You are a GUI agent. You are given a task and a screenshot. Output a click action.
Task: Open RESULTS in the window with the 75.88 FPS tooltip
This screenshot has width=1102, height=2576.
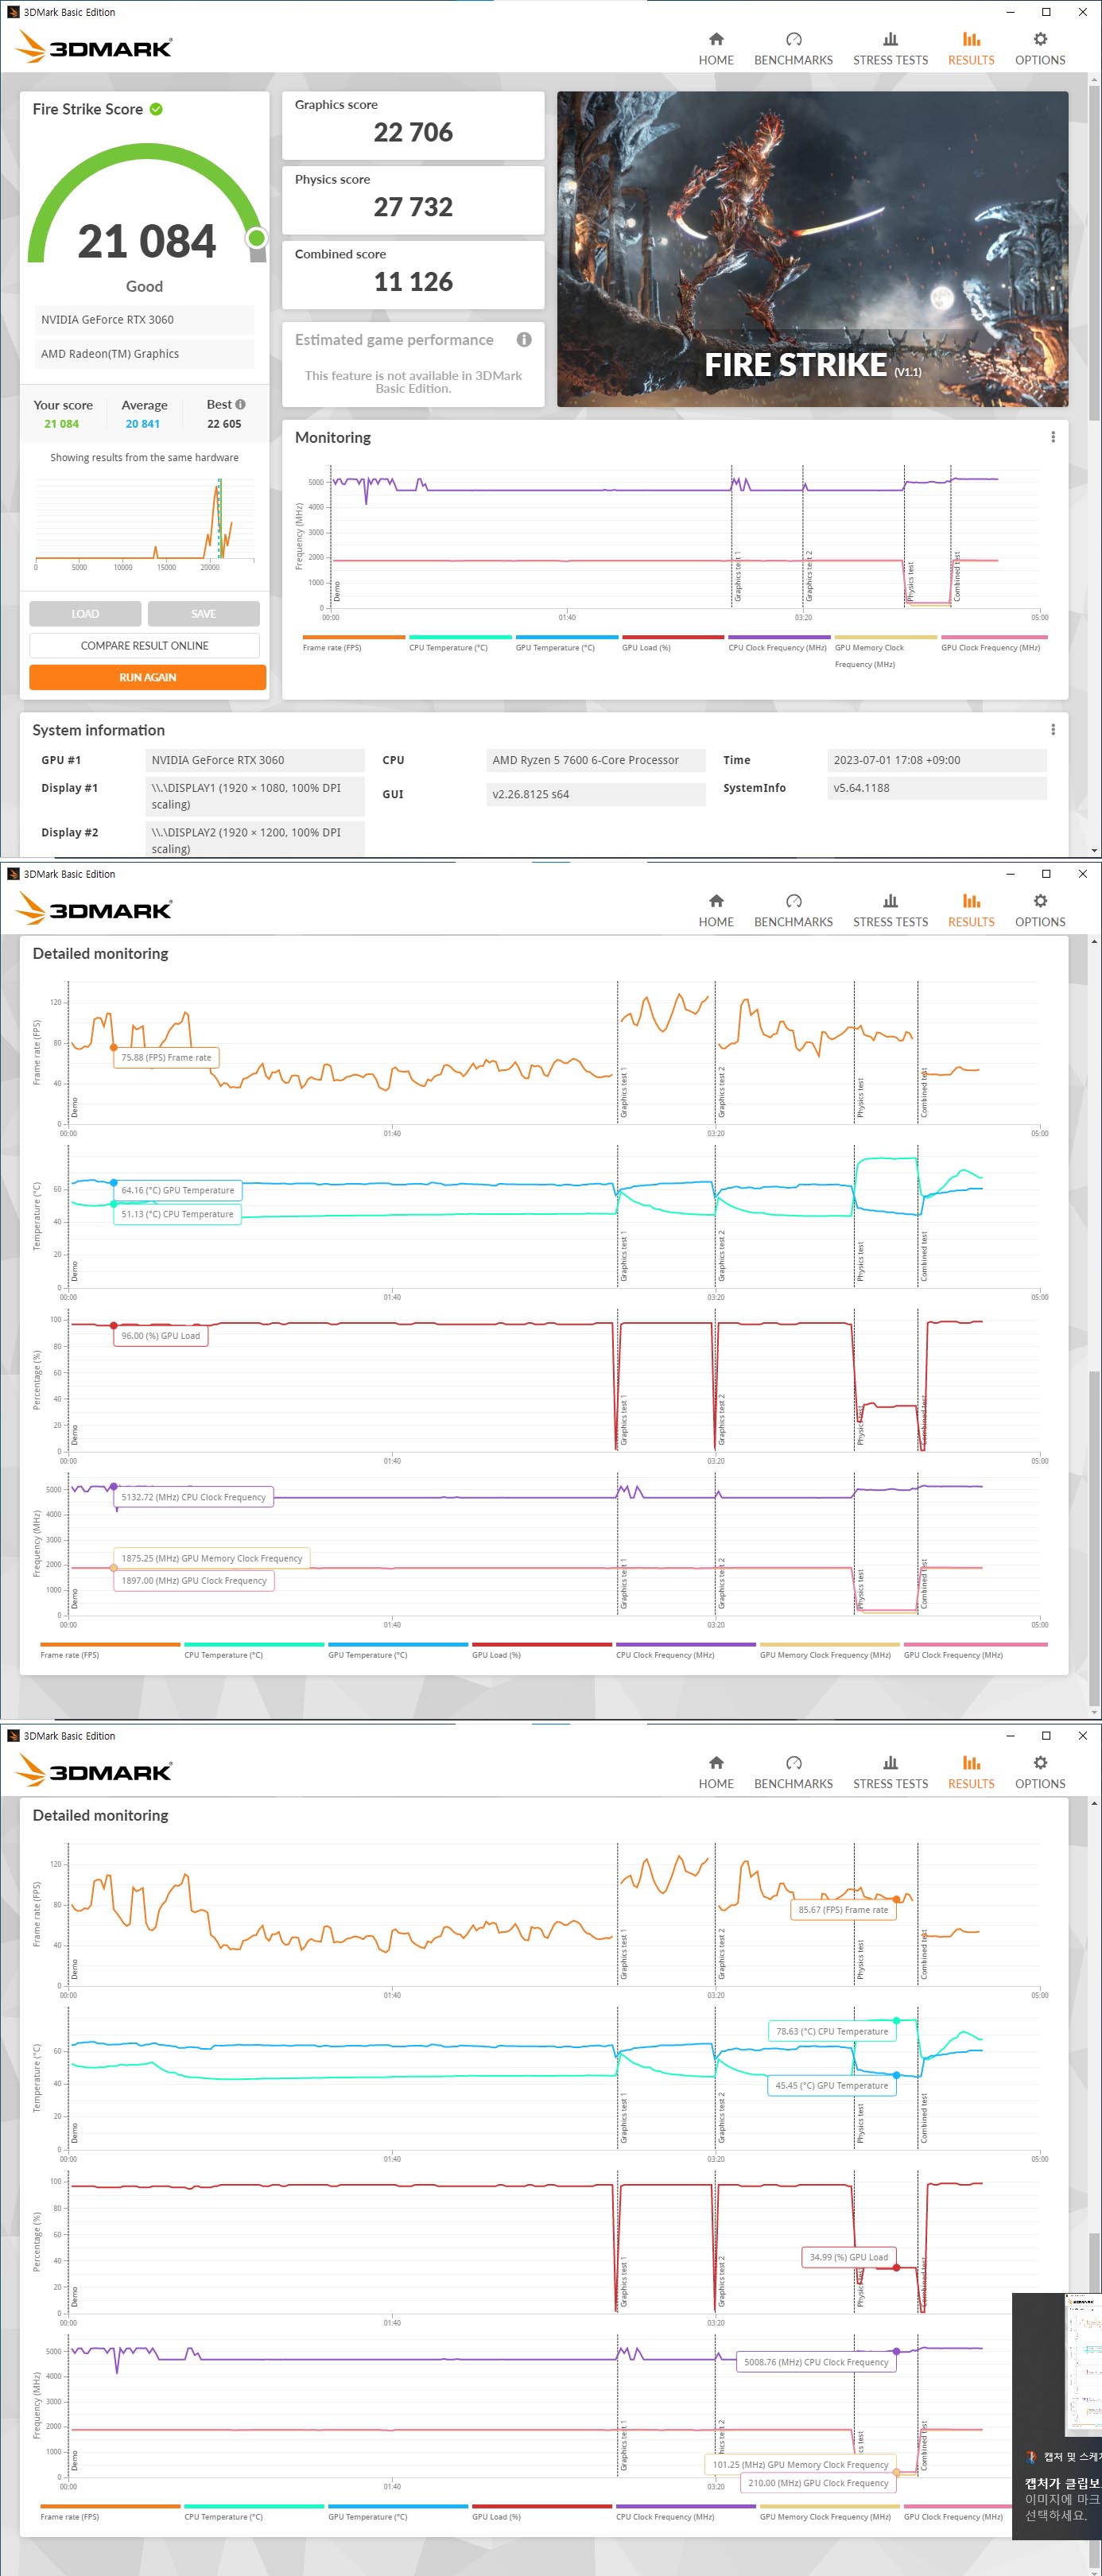971,910
